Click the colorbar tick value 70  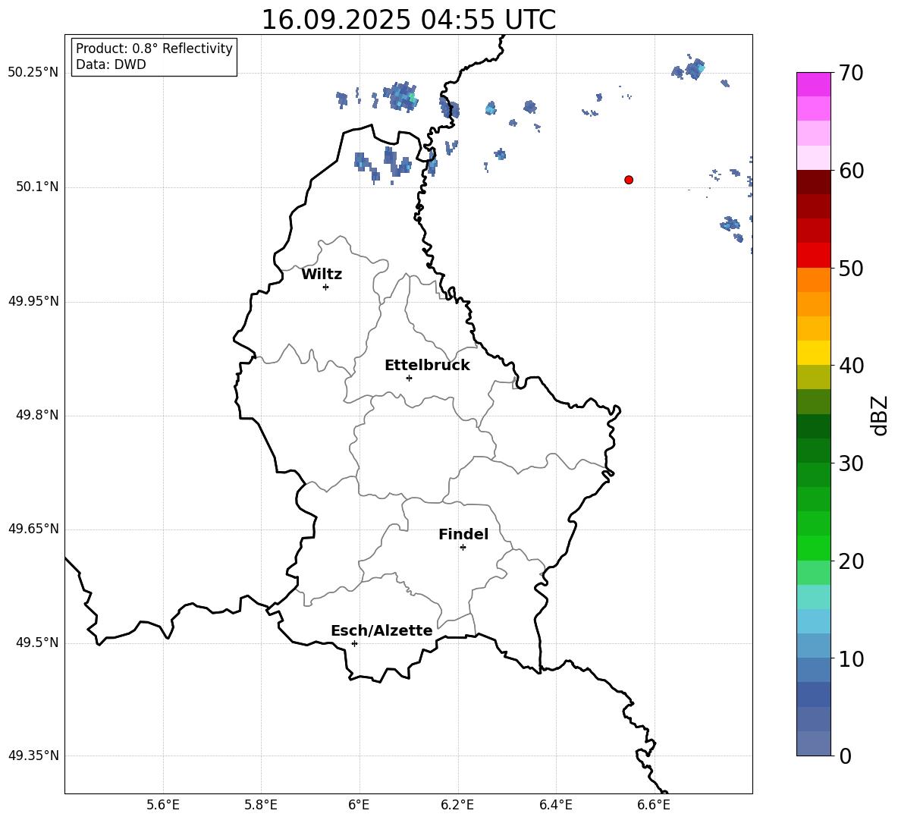click(851, 73)
